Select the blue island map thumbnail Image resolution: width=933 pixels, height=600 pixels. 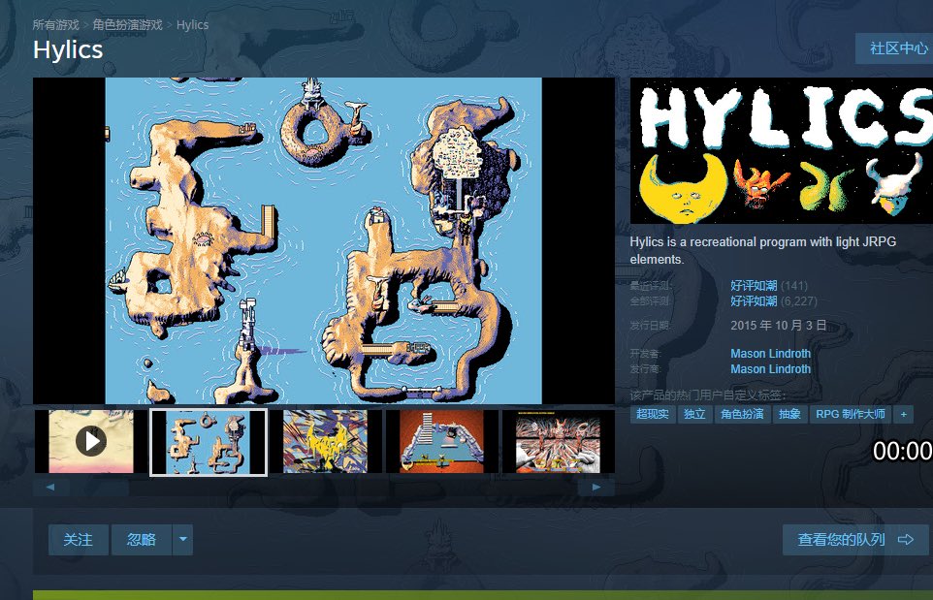209,442
